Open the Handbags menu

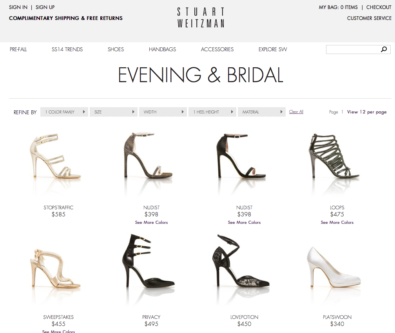tap(162, 49)
